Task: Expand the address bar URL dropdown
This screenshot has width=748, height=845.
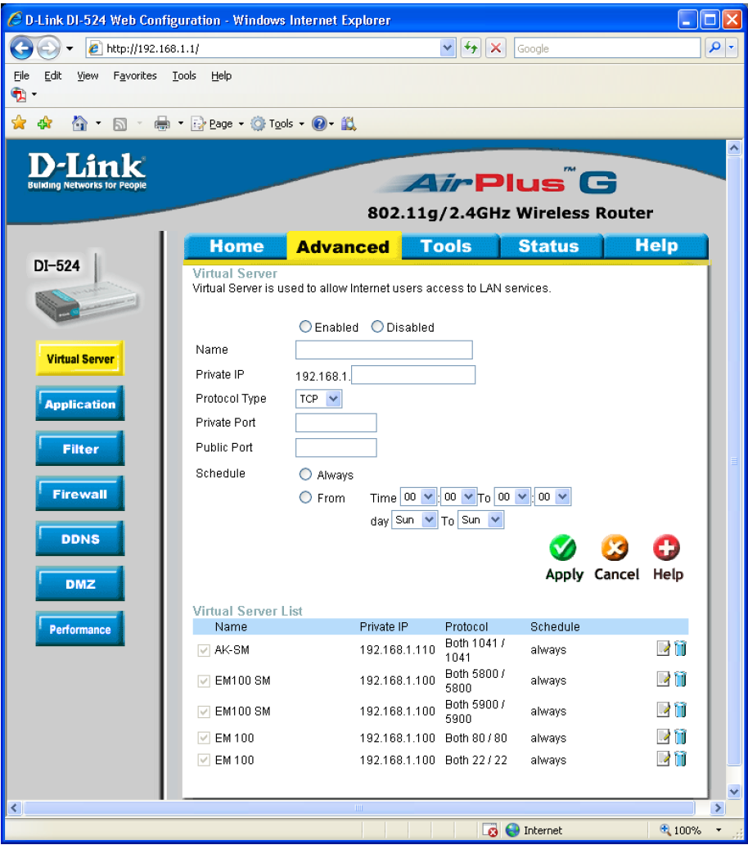Action: click(x=447, y=48)
